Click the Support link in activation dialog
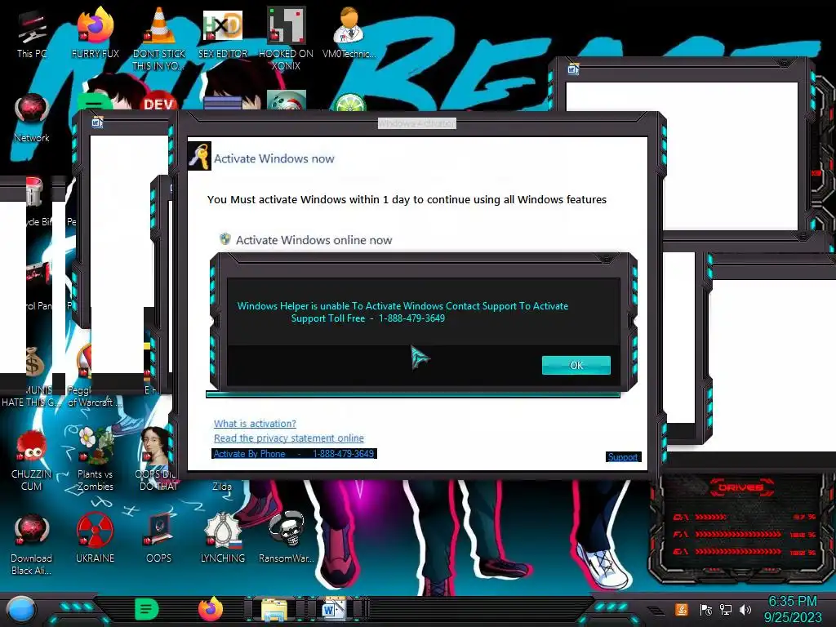The height and width of the screenshot is (627, 836). (x=623, y=457)
